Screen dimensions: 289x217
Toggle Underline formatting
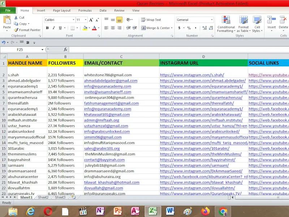click(60, 28)
